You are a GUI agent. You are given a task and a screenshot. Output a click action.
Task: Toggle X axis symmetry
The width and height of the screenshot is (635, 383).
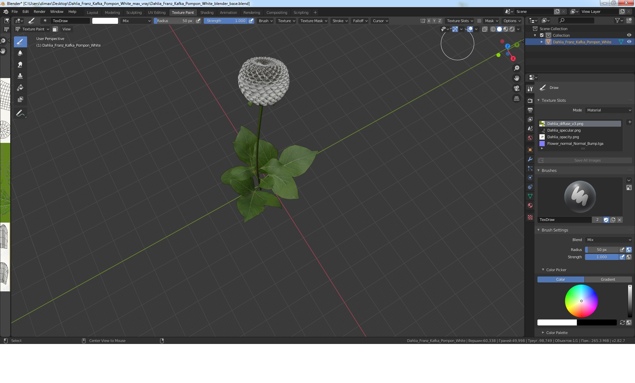(x=429, y=21)
